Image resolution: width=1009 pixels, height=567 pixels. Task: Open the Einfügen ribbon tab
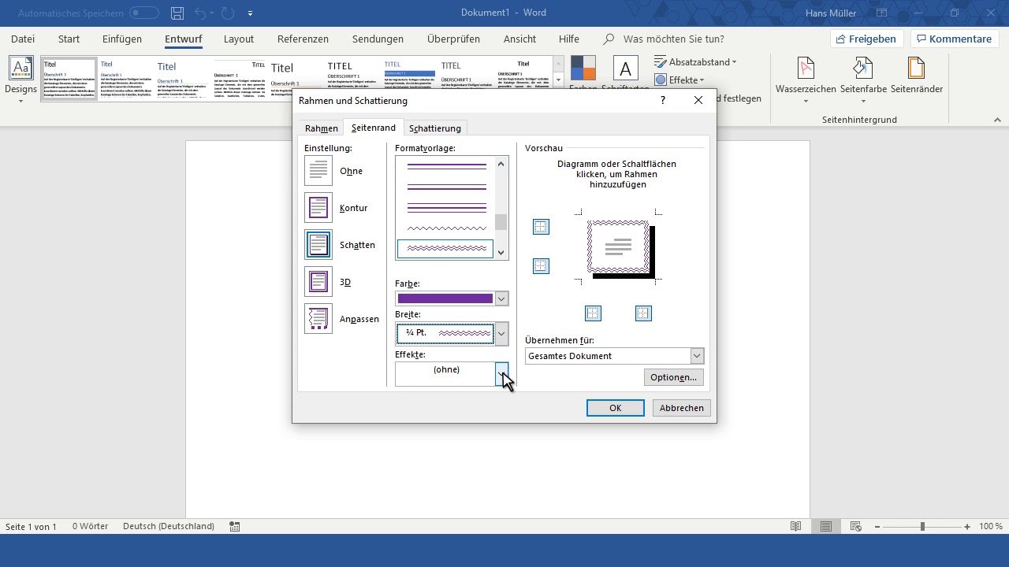[x=122, y=39]
